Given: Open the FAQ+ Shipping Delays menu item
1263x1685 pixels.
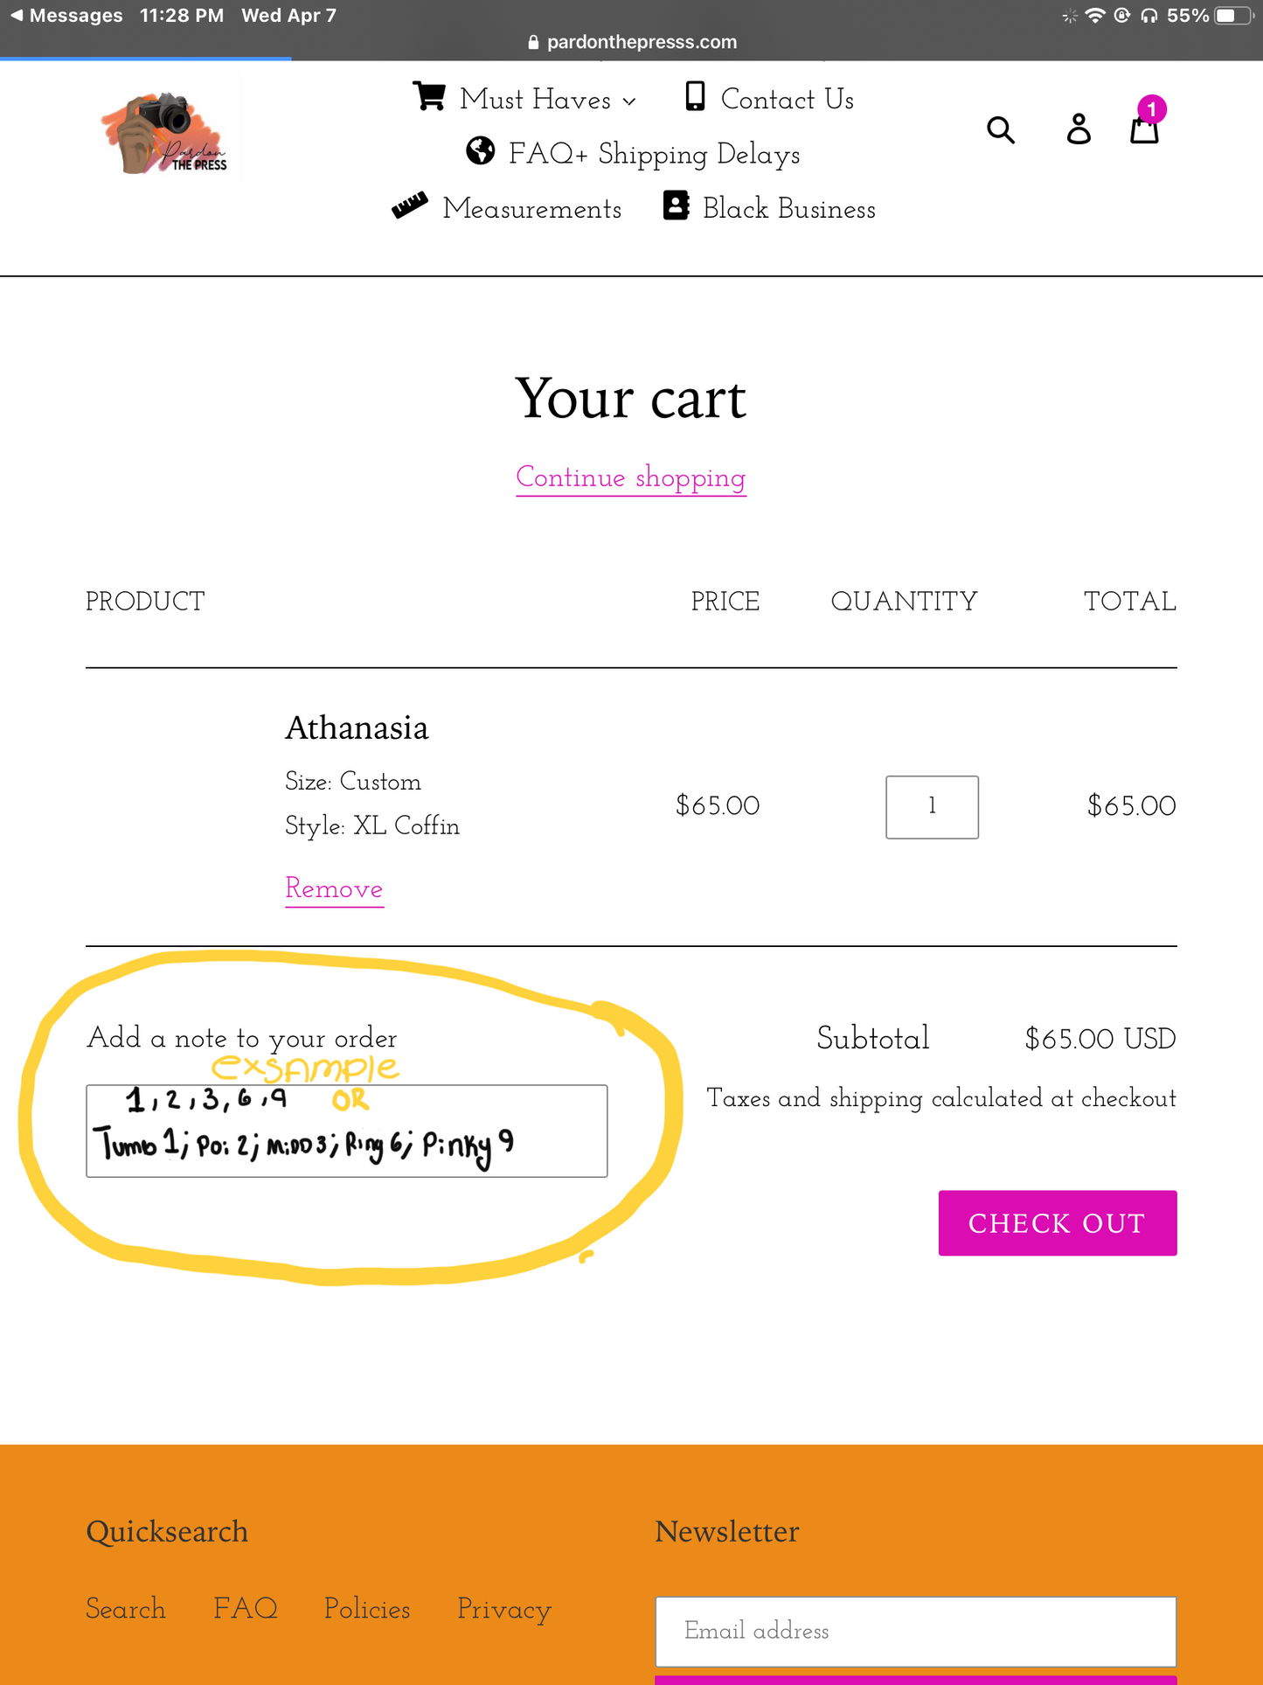Looking at the screenshot, I should (654, 154).
